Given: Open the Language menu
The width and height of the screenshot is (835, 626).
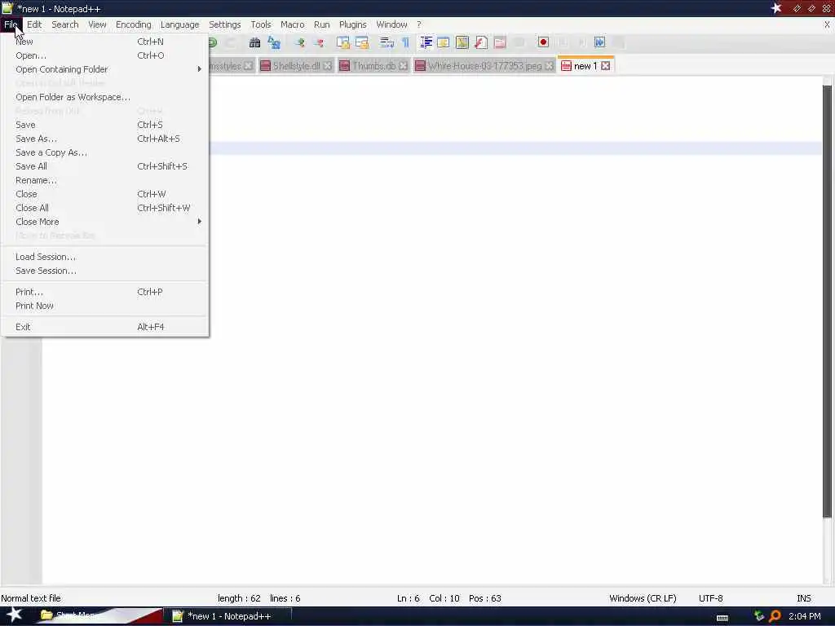Looking at the screenshot, I should tap(179, 24).
